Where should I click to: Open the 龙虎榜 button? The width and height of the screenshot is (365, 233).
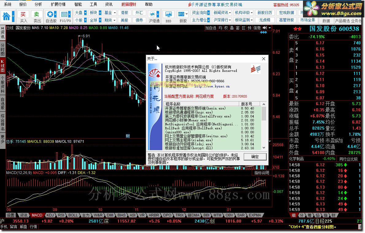265,20
